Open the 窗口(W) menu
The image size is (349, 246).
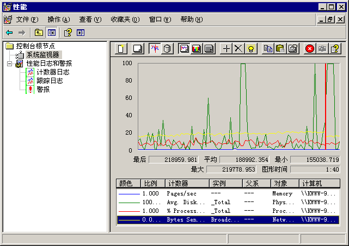[160, 20]
